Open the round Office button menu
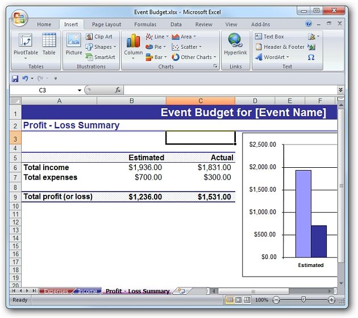358x318 pixels. 19,17
